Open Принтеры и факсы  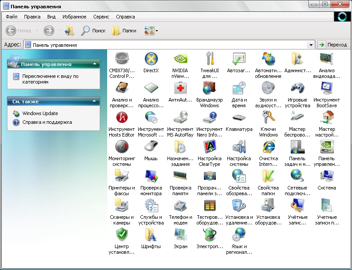pyautogui.click(x=122, y=182)
